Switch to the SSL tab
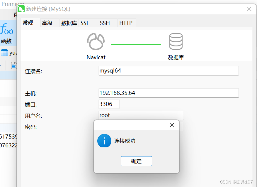Viewport: 257px width, 187px height. click(x=88, y=23)
